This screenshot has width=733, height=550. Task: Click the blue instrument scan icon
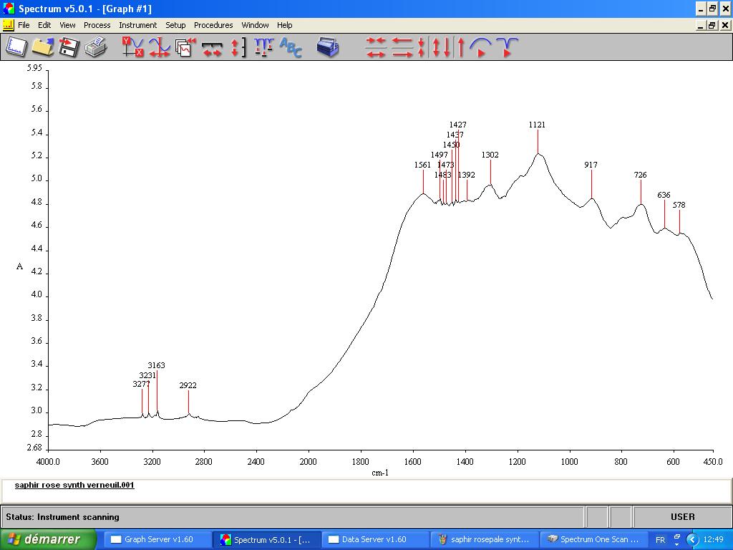tap(328, 47)
